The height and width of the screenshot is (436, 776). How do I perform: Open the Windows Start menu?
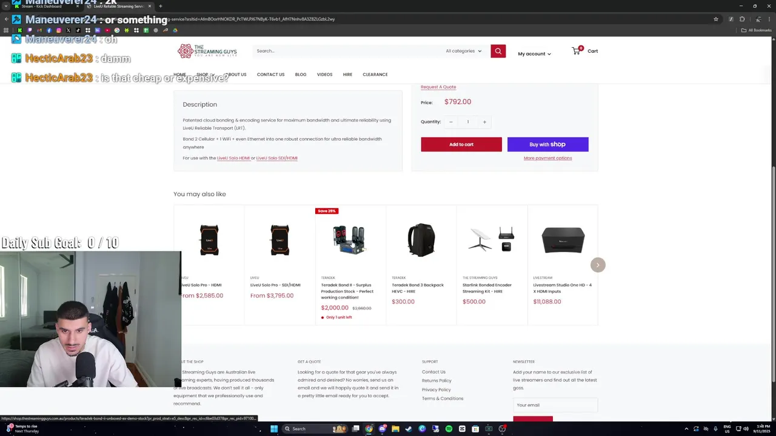coord(274,429)
